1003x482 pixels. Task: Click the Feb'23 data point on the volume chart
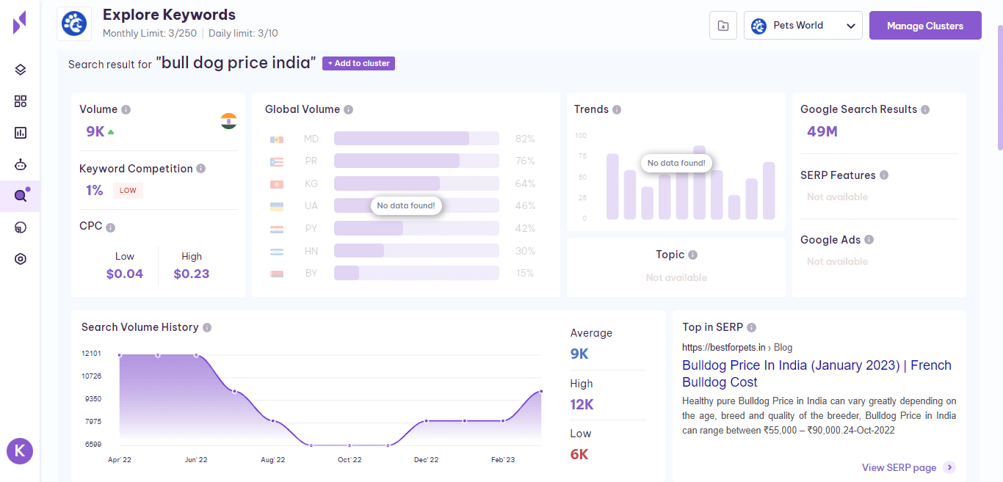[503, 421]
